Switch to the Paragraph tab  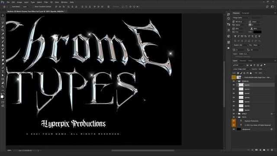245,13
